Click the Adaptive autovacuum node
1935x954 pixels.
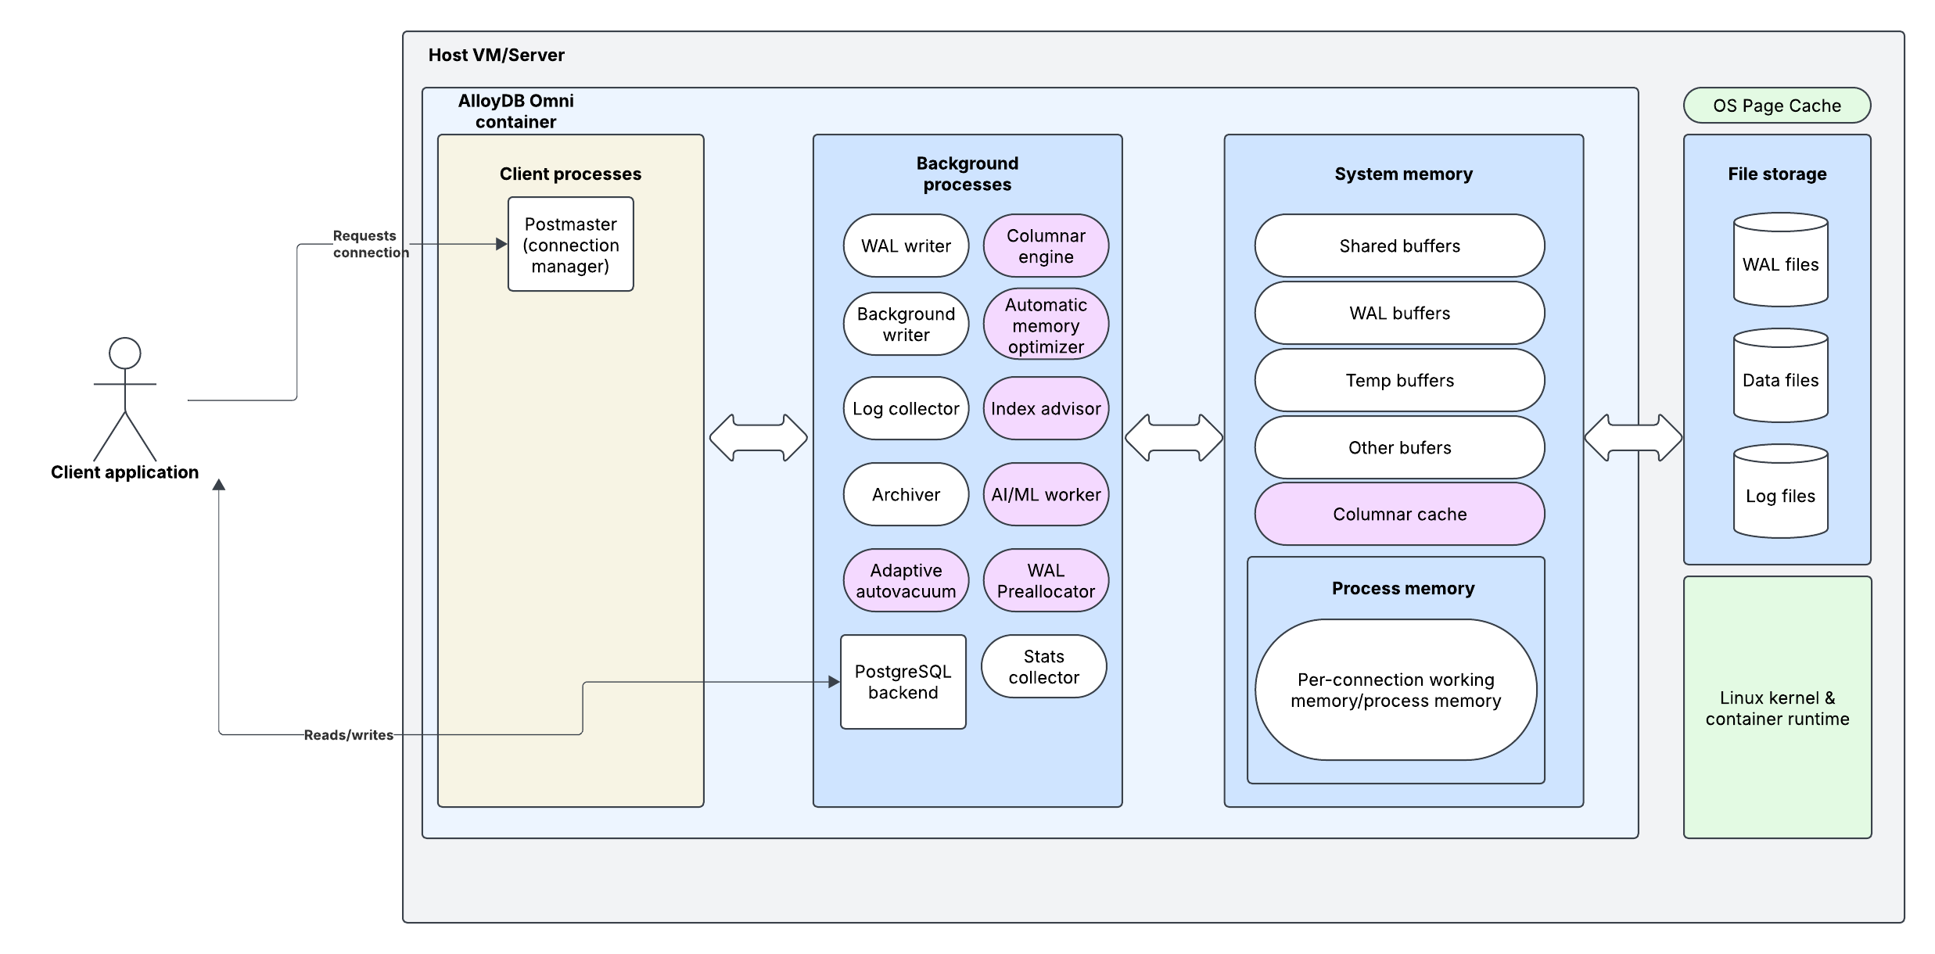(x=906, y=581)
